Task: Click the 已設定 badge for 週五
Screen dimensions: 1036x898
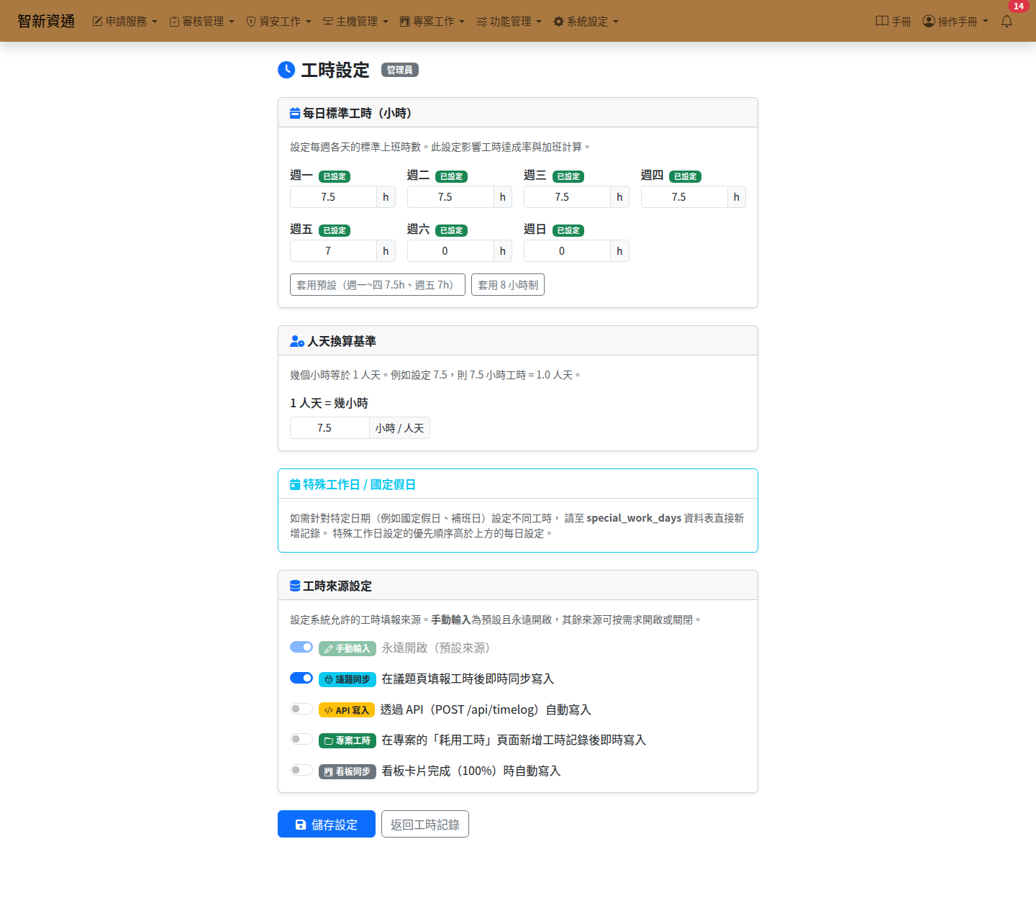Action: [x=335, y=230]
